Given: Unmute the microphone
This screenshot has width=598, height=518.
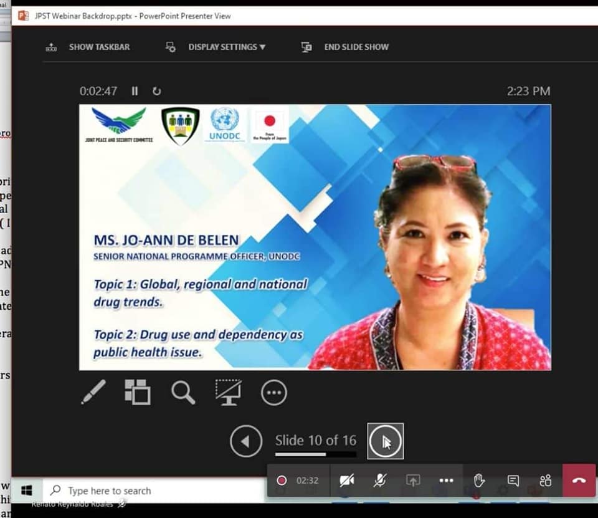Looking at the screenshot, I should click(379, 480).
